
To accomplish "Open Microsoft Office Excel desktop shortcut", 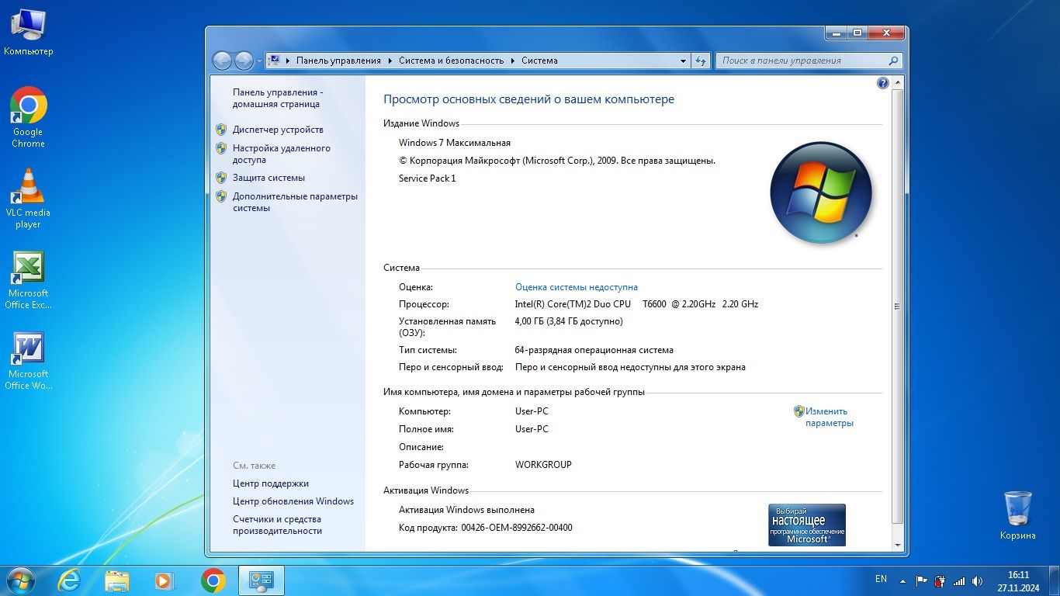I will tap(28, 280).
